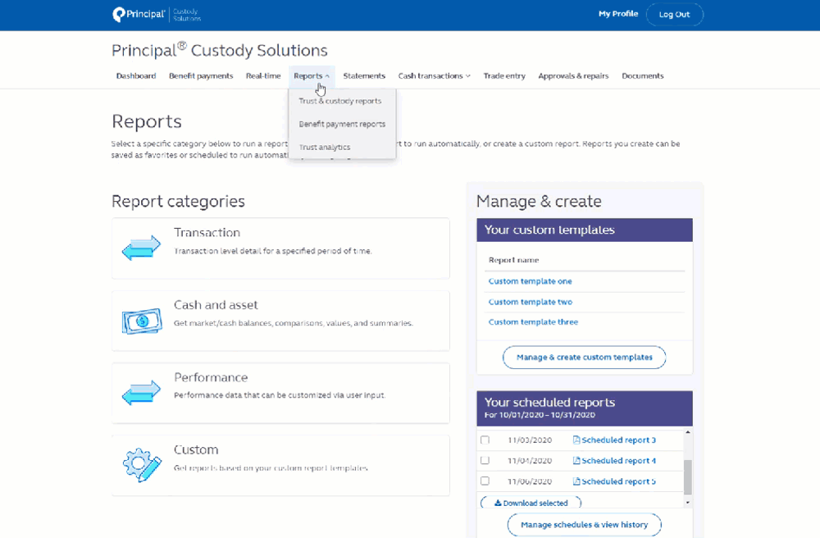This screenshot has width=820, height=538.
Task: Click the scheduled reports scrollbar down arrow
Action: (688, 501)
